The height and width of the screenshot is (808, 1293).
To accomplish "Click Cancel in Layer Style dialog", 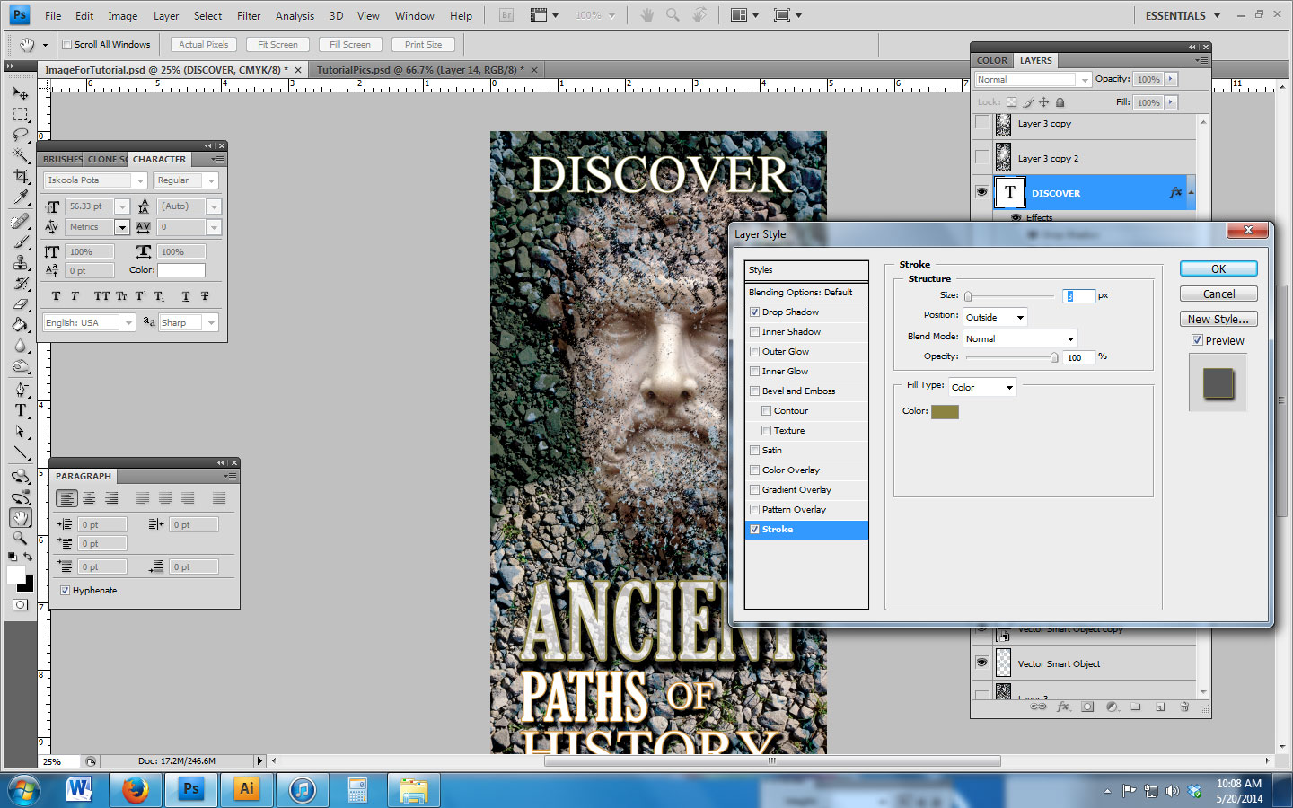I will (x=1218, y=294).
